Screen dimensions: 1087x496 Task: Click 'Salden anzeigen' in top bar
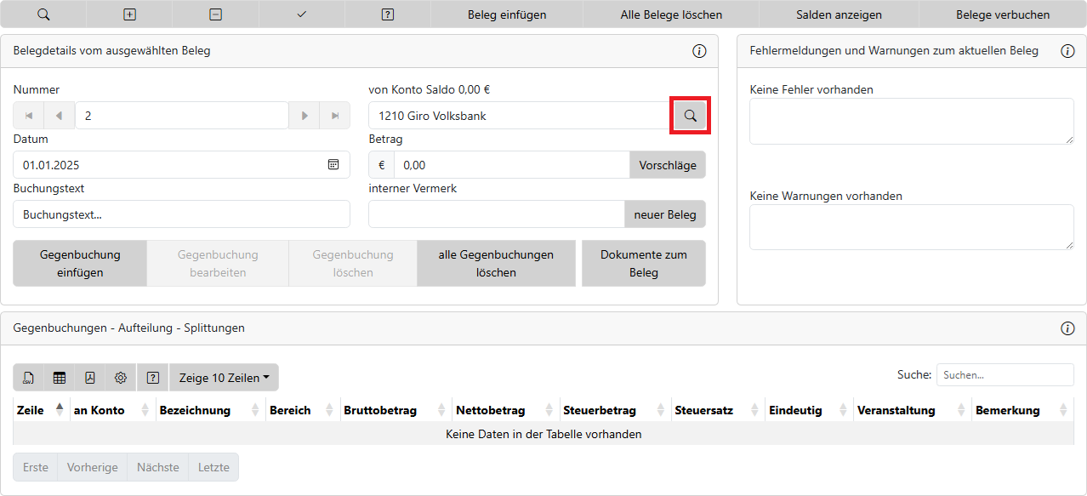[839, 14]
